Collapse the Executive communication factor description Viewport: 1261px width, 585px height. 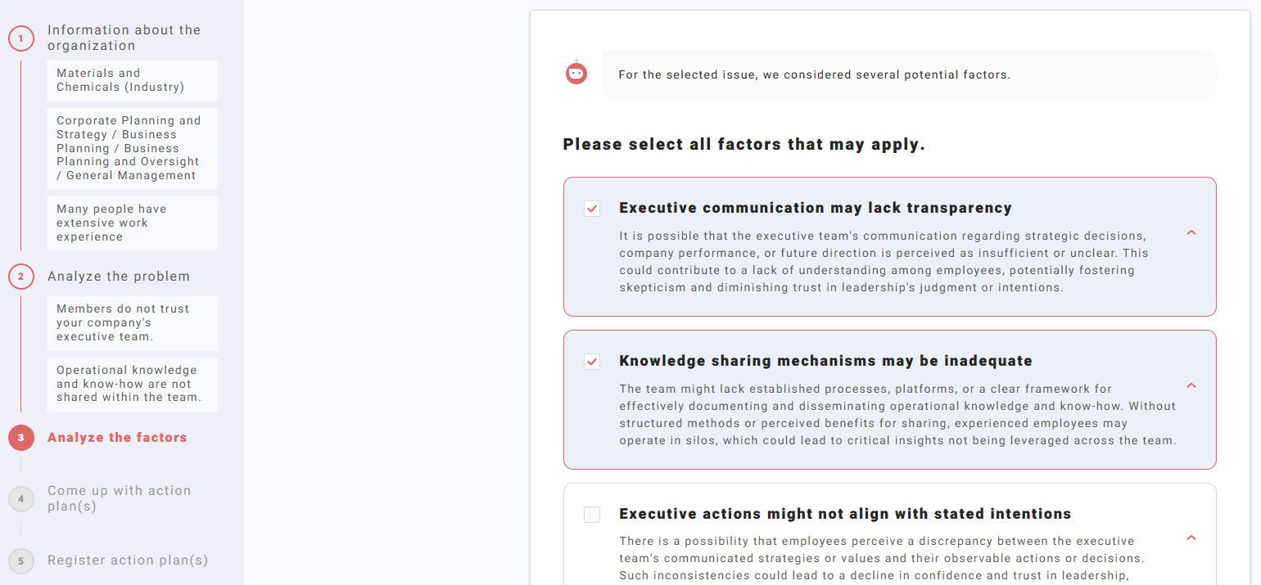pos(1191,233)
